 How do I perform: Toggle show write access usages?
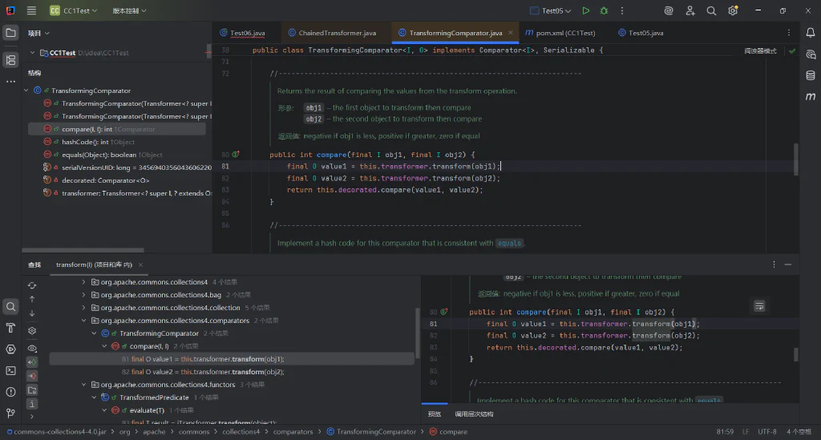(x=32, y=376)
